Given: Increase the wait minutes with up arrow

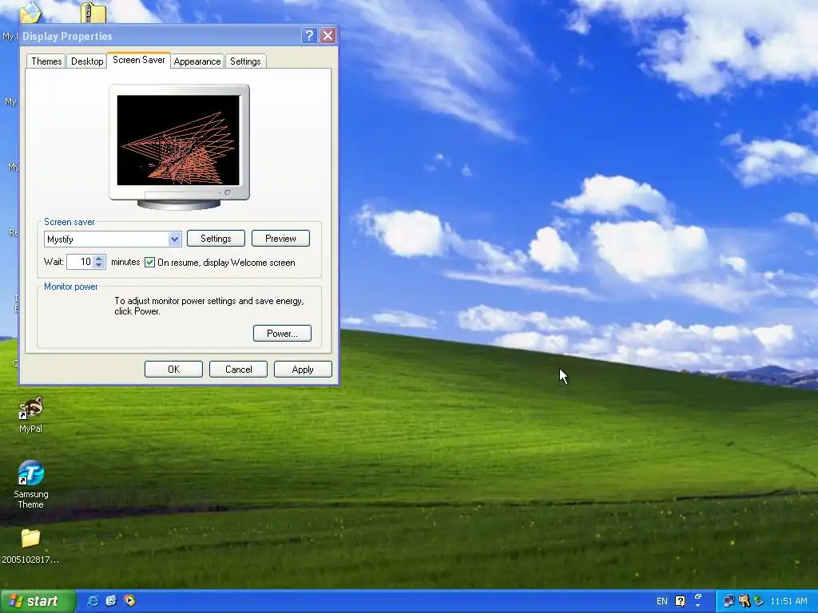Looking at the screenshot, I should pyautogui.click(x=98, y=258).
